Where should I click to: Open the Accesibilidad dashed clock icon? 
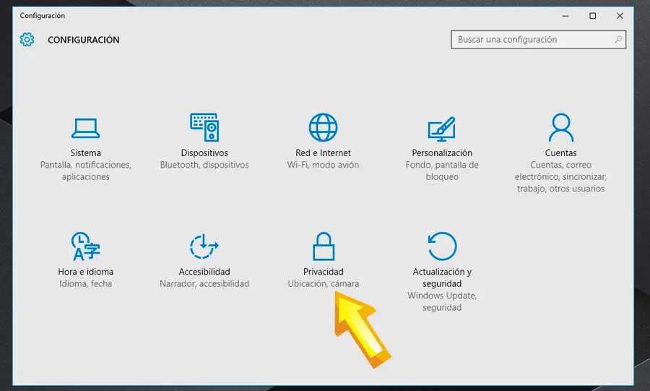pyautogui.click(x=204, y=246)
